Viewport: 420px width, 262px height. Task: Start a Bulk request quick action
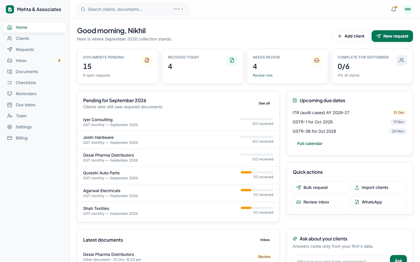tap(321, 187)
